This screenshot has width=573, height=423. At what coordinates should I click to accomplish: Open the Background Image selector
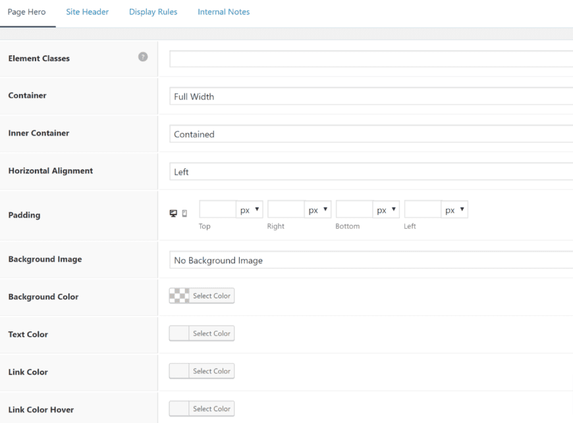pyautogui.click(x=370, y=260)
